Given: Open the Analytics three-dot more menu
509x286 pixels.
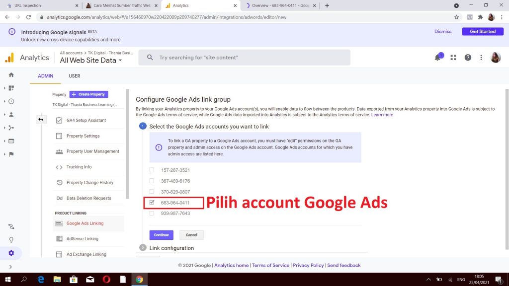Looking at the screenshot, I should coord(481,58).
